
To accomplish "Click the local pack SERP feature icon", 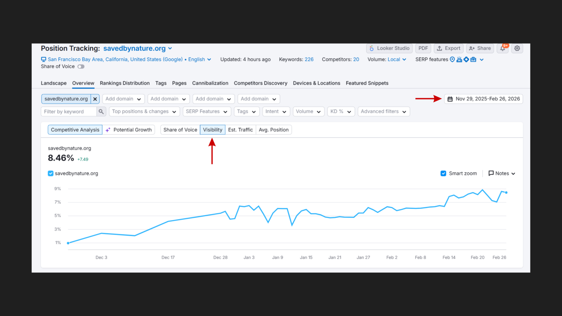I will point(452,59).
